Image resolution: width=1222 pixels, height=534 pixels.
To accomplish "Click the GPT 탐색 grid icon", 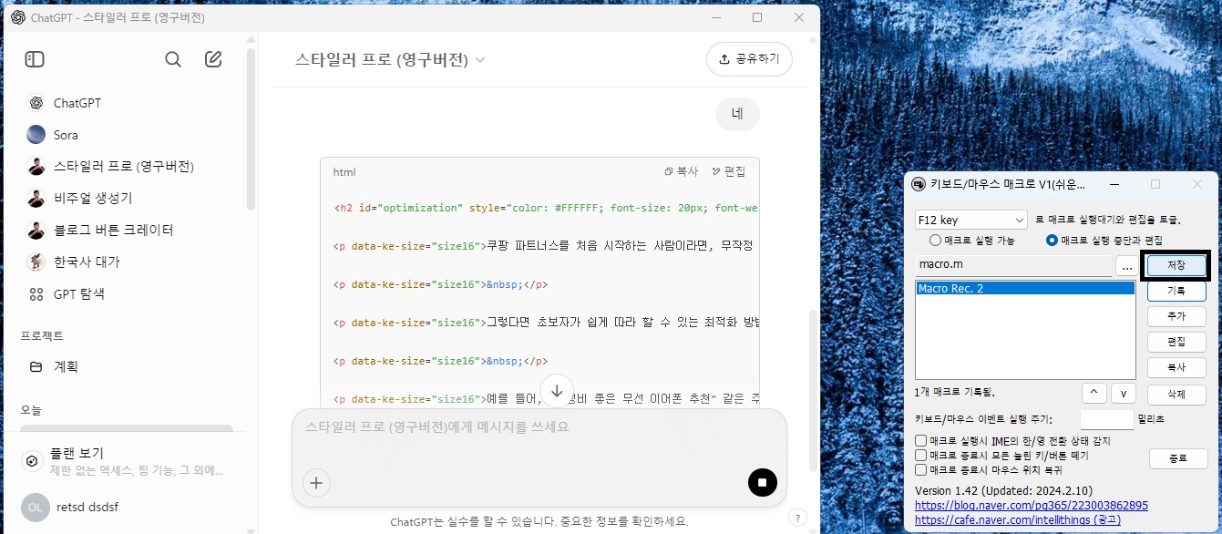I will point(36,294).
